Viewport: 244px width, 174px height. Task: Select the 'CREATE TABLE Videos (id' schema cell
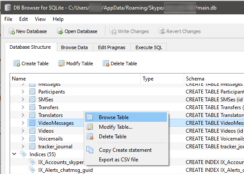point(214,131)
